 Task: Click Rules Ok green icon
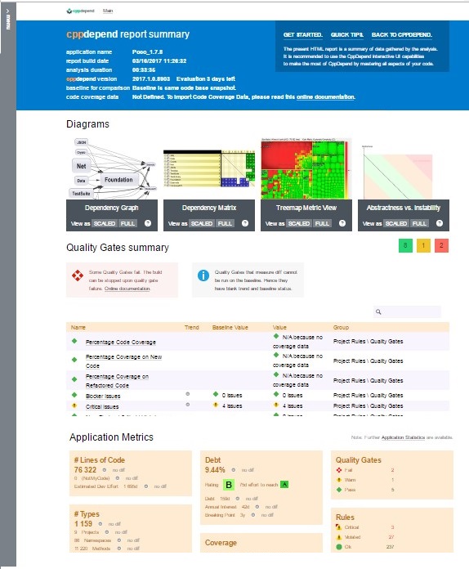click(339, 547)
